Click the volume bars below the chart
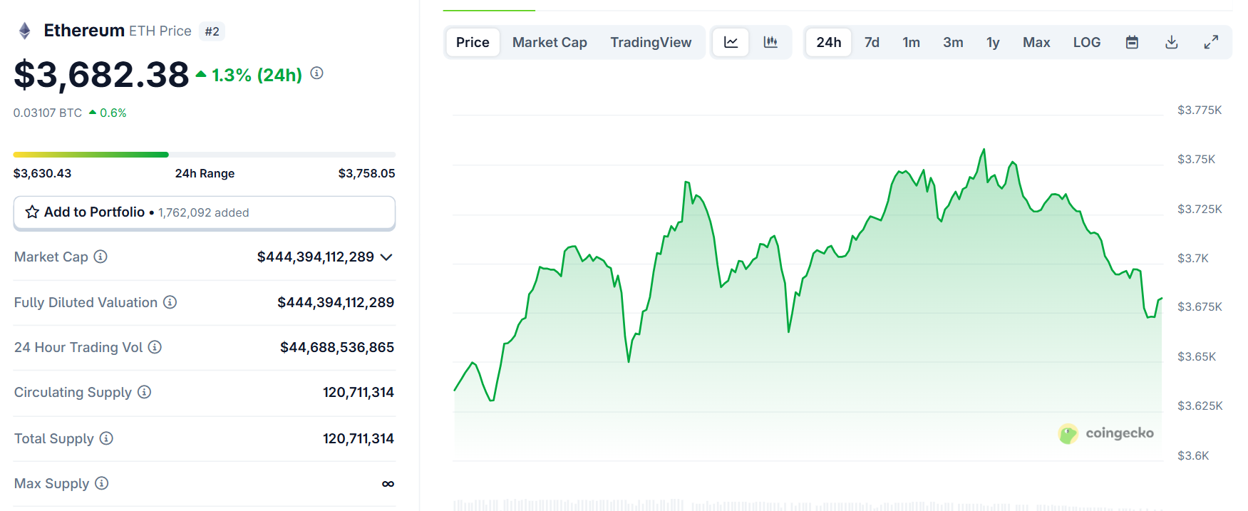 click(x=807, y=505)
